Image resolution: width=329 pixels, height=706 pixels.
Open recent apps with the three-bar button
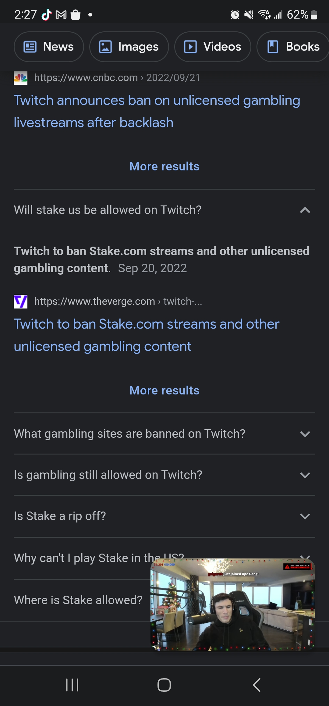click(x=72, y=685)
